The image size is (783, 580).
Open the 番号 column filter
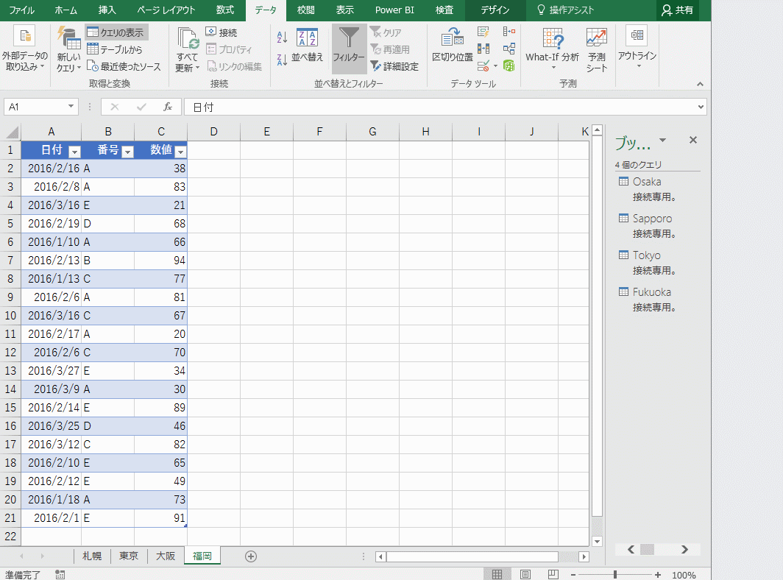coord(127,149)
